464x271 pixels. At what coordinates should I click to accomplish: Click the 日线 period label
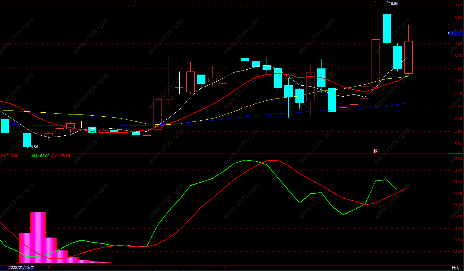point(456,268)
